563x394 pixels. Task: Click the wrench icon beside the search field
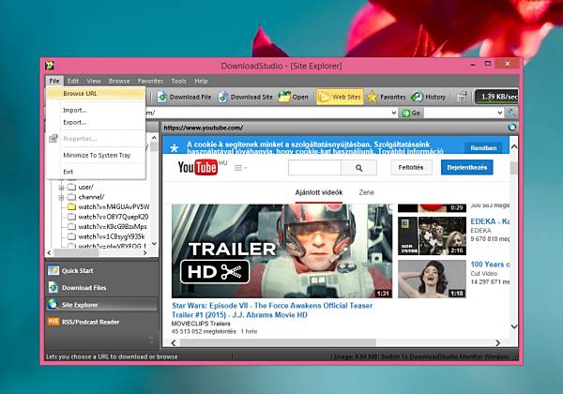click(x=511, y=113)
